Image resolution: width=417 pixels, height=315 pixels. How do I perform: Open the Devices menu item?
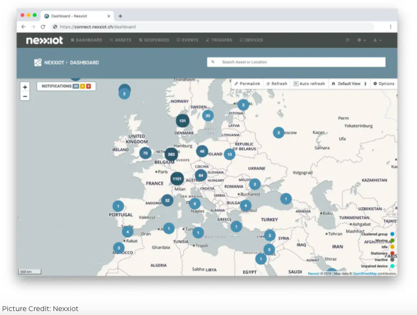(251, 40)
